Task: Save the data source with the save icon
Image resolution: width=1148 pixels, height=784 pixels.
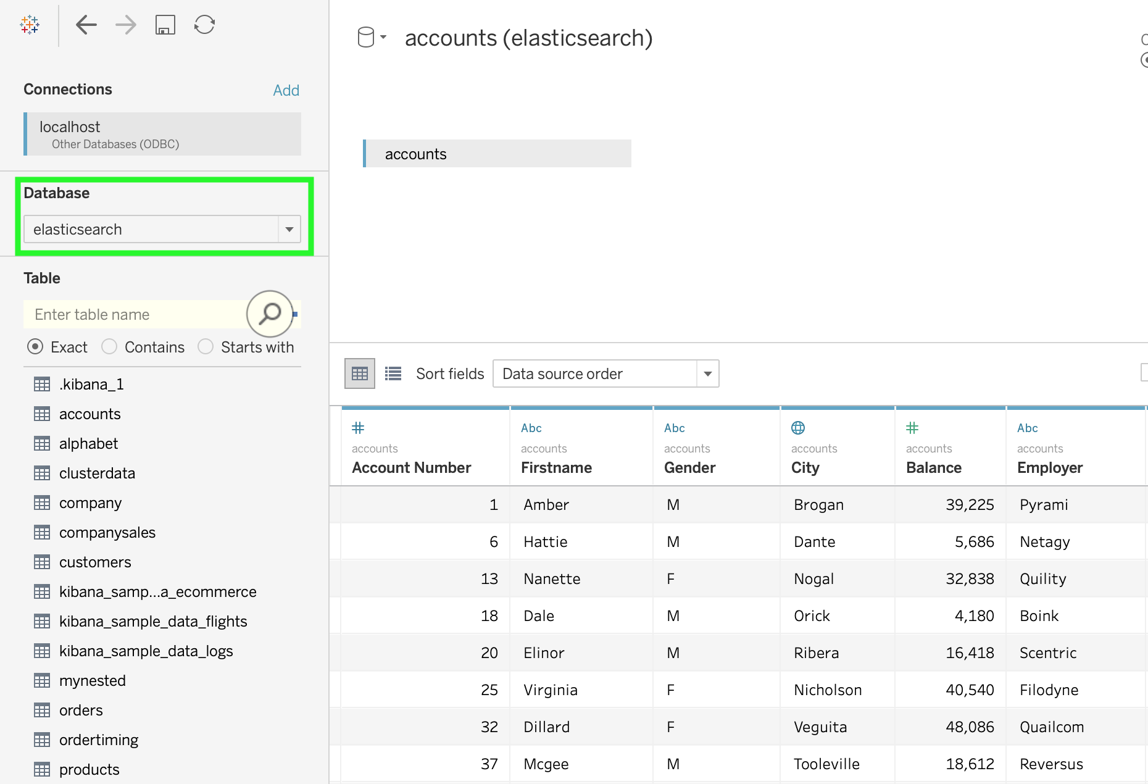Action: [165, 25]
